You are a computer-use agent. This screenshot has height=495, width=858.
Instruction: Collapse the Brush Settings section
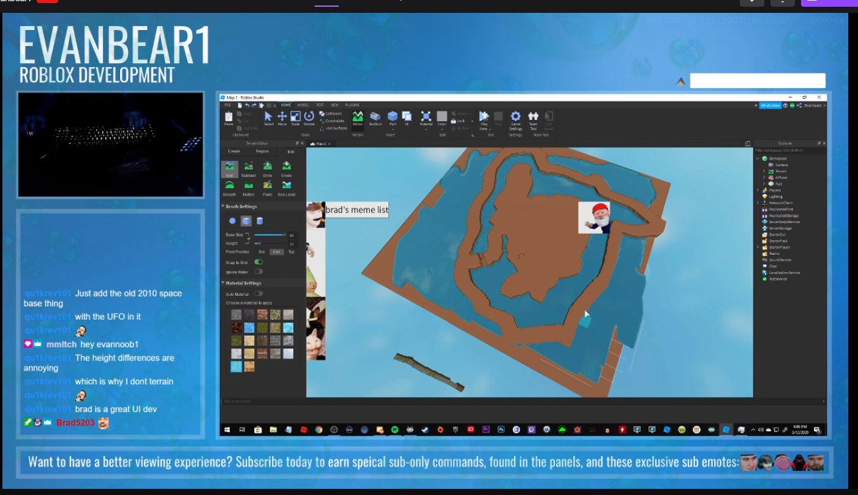point(222,207)
